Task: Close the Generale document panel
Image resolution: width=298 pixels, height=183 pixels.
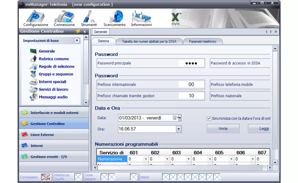Action: tap(276, 32)
